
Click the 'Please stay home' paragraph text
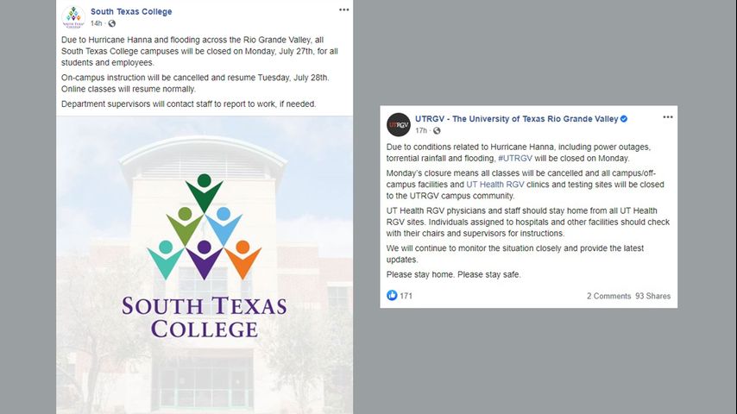454,274
